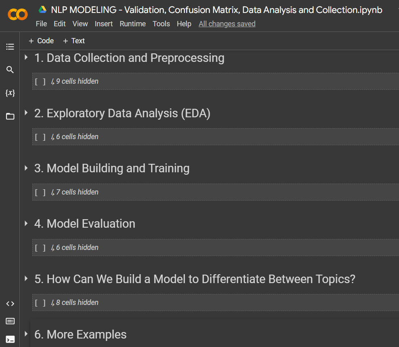Screen dimensions: 399x347
Task: Add a new Code cell
Action: 41,41
